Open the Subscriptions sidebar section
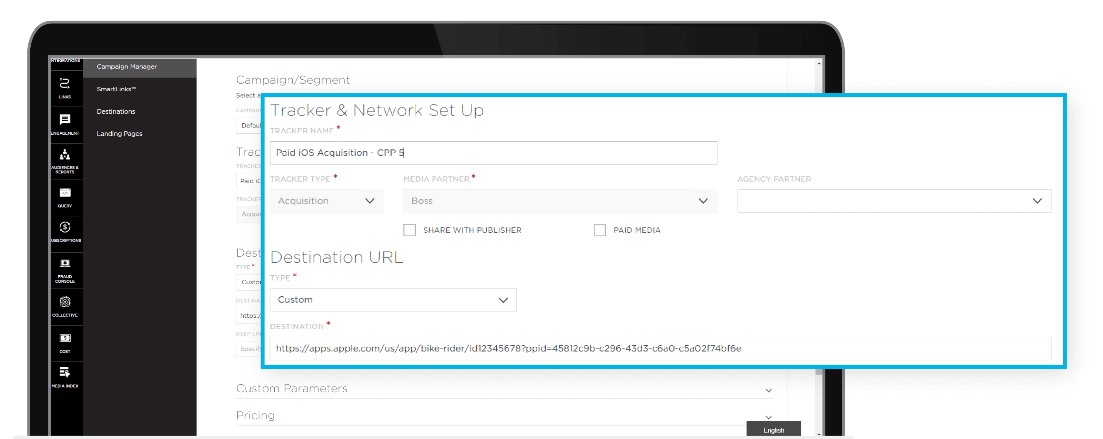The width and height of the screenshot is (1103, 439). pyautogui.click(x=65, y=234)
